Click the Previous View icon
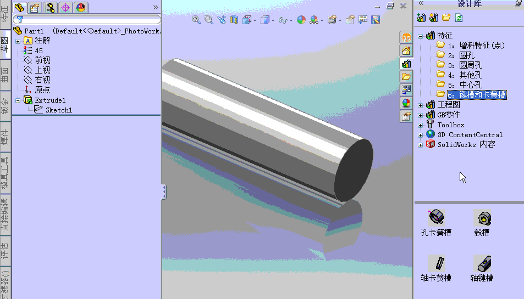The image size is (524, 299). 222,20
